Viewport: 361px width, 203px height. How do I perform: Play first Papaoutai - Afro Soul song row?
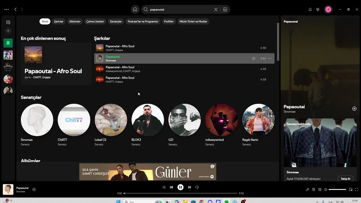pos(184,48)
